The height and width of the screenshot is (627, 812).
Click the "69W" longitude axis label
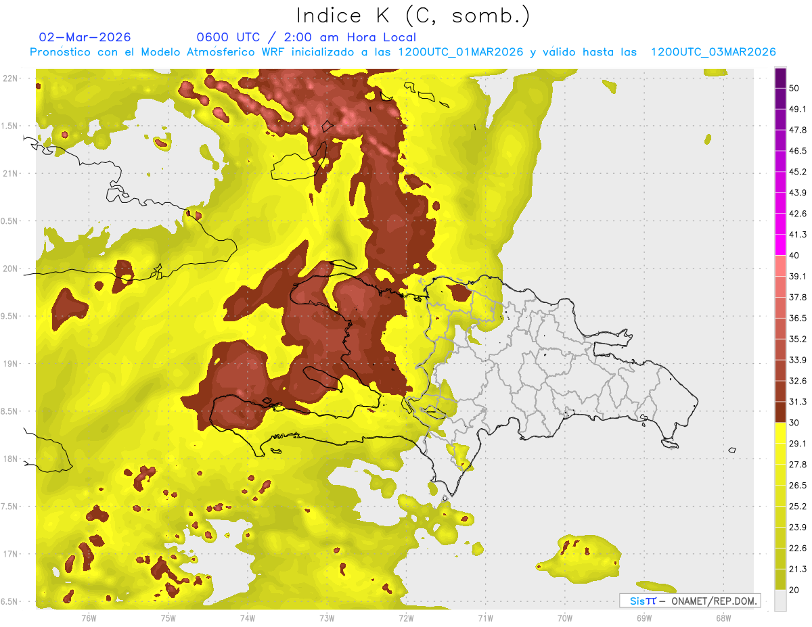click(644, 618)
